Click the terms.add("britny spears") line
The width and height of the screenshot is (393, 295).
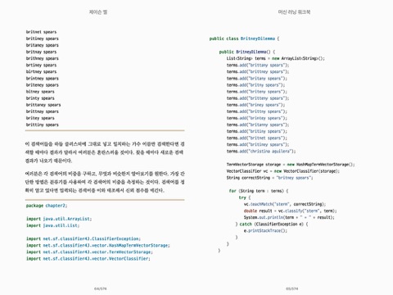255,85
